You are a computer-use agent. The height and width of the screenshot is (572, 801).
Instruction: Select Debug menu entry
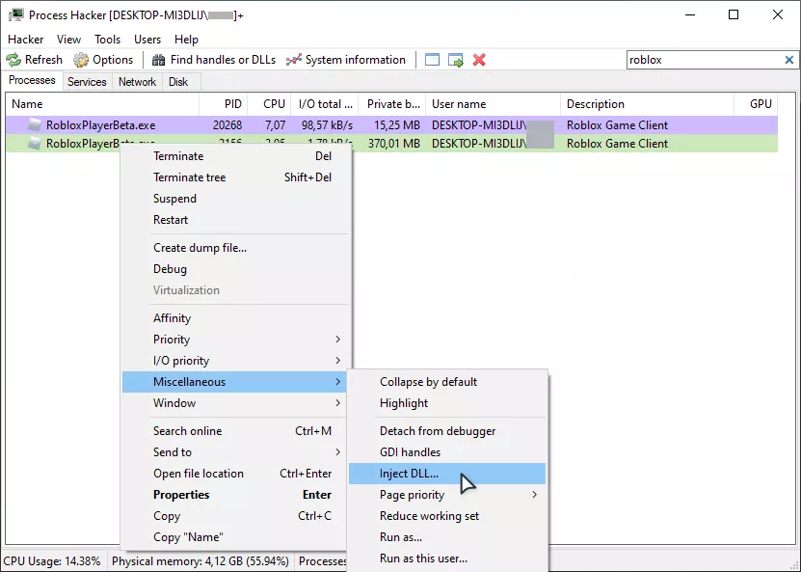point(237,269)
